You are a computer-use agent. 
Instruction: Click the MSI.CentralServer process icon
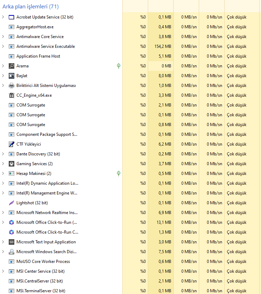pos(12,281)
